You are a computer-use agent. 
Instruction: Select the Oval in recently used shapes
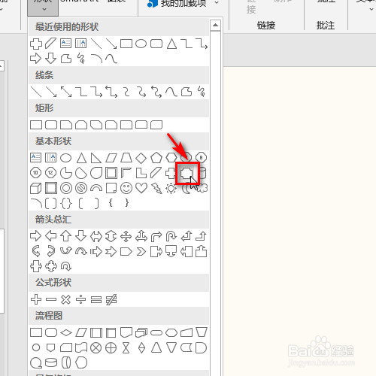click(141, 44)
